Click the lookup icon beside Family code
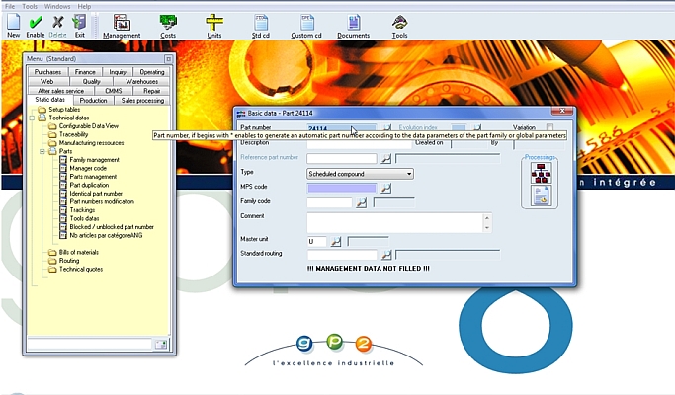Viewport: 675px width, 395px height. (361, 202)
